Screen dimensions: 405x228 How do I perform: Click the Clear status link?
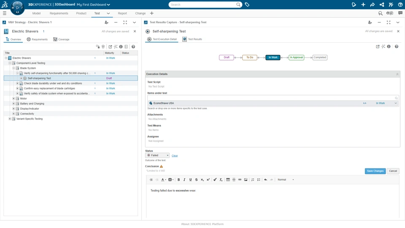175,156
